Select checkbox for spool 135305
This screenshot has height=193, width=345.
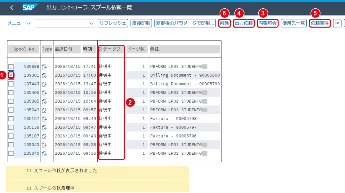pos(11,101)
